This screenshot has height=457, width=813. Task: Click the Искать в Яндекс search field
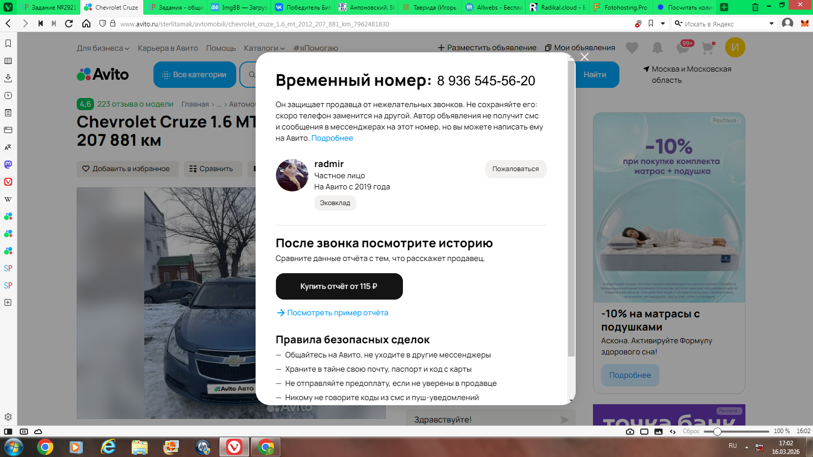click(x=726, y=23)
